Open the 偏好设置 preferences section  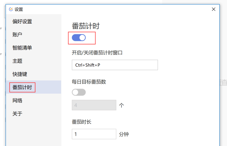(22, 21)
